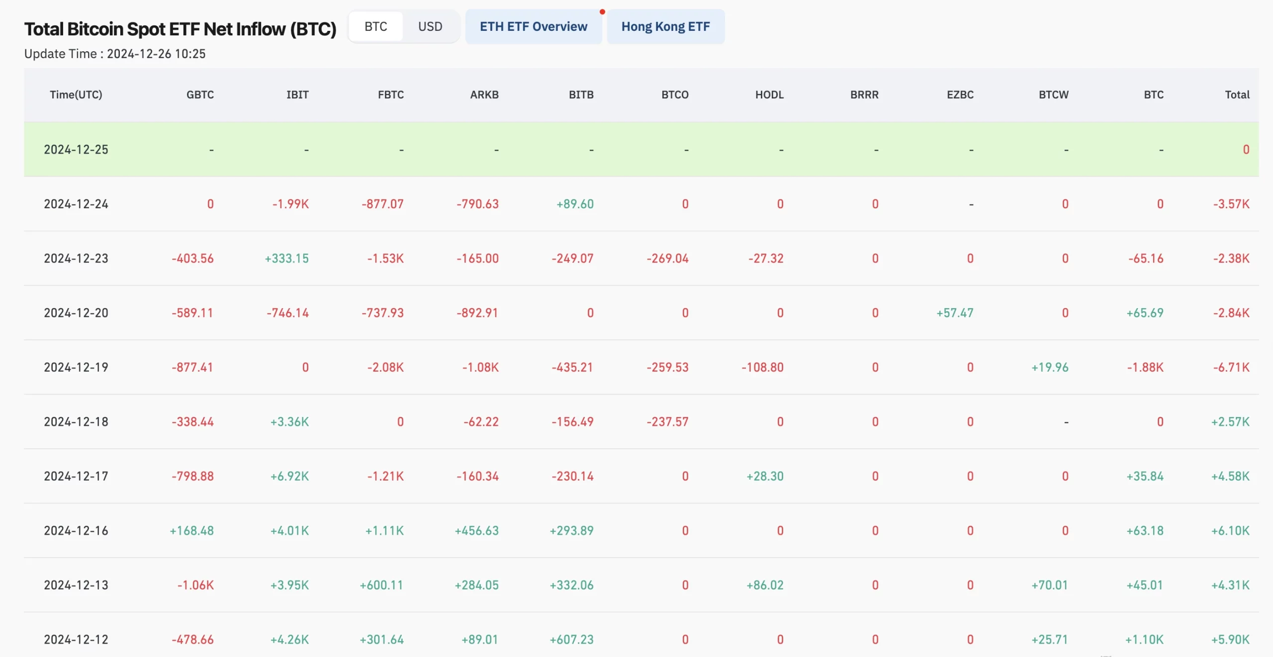Click the Update Time 2024-12-26 10:25 text
The width and height of the screenshot is (1273, 657).
pyautogui.click(x=115, y=54)
